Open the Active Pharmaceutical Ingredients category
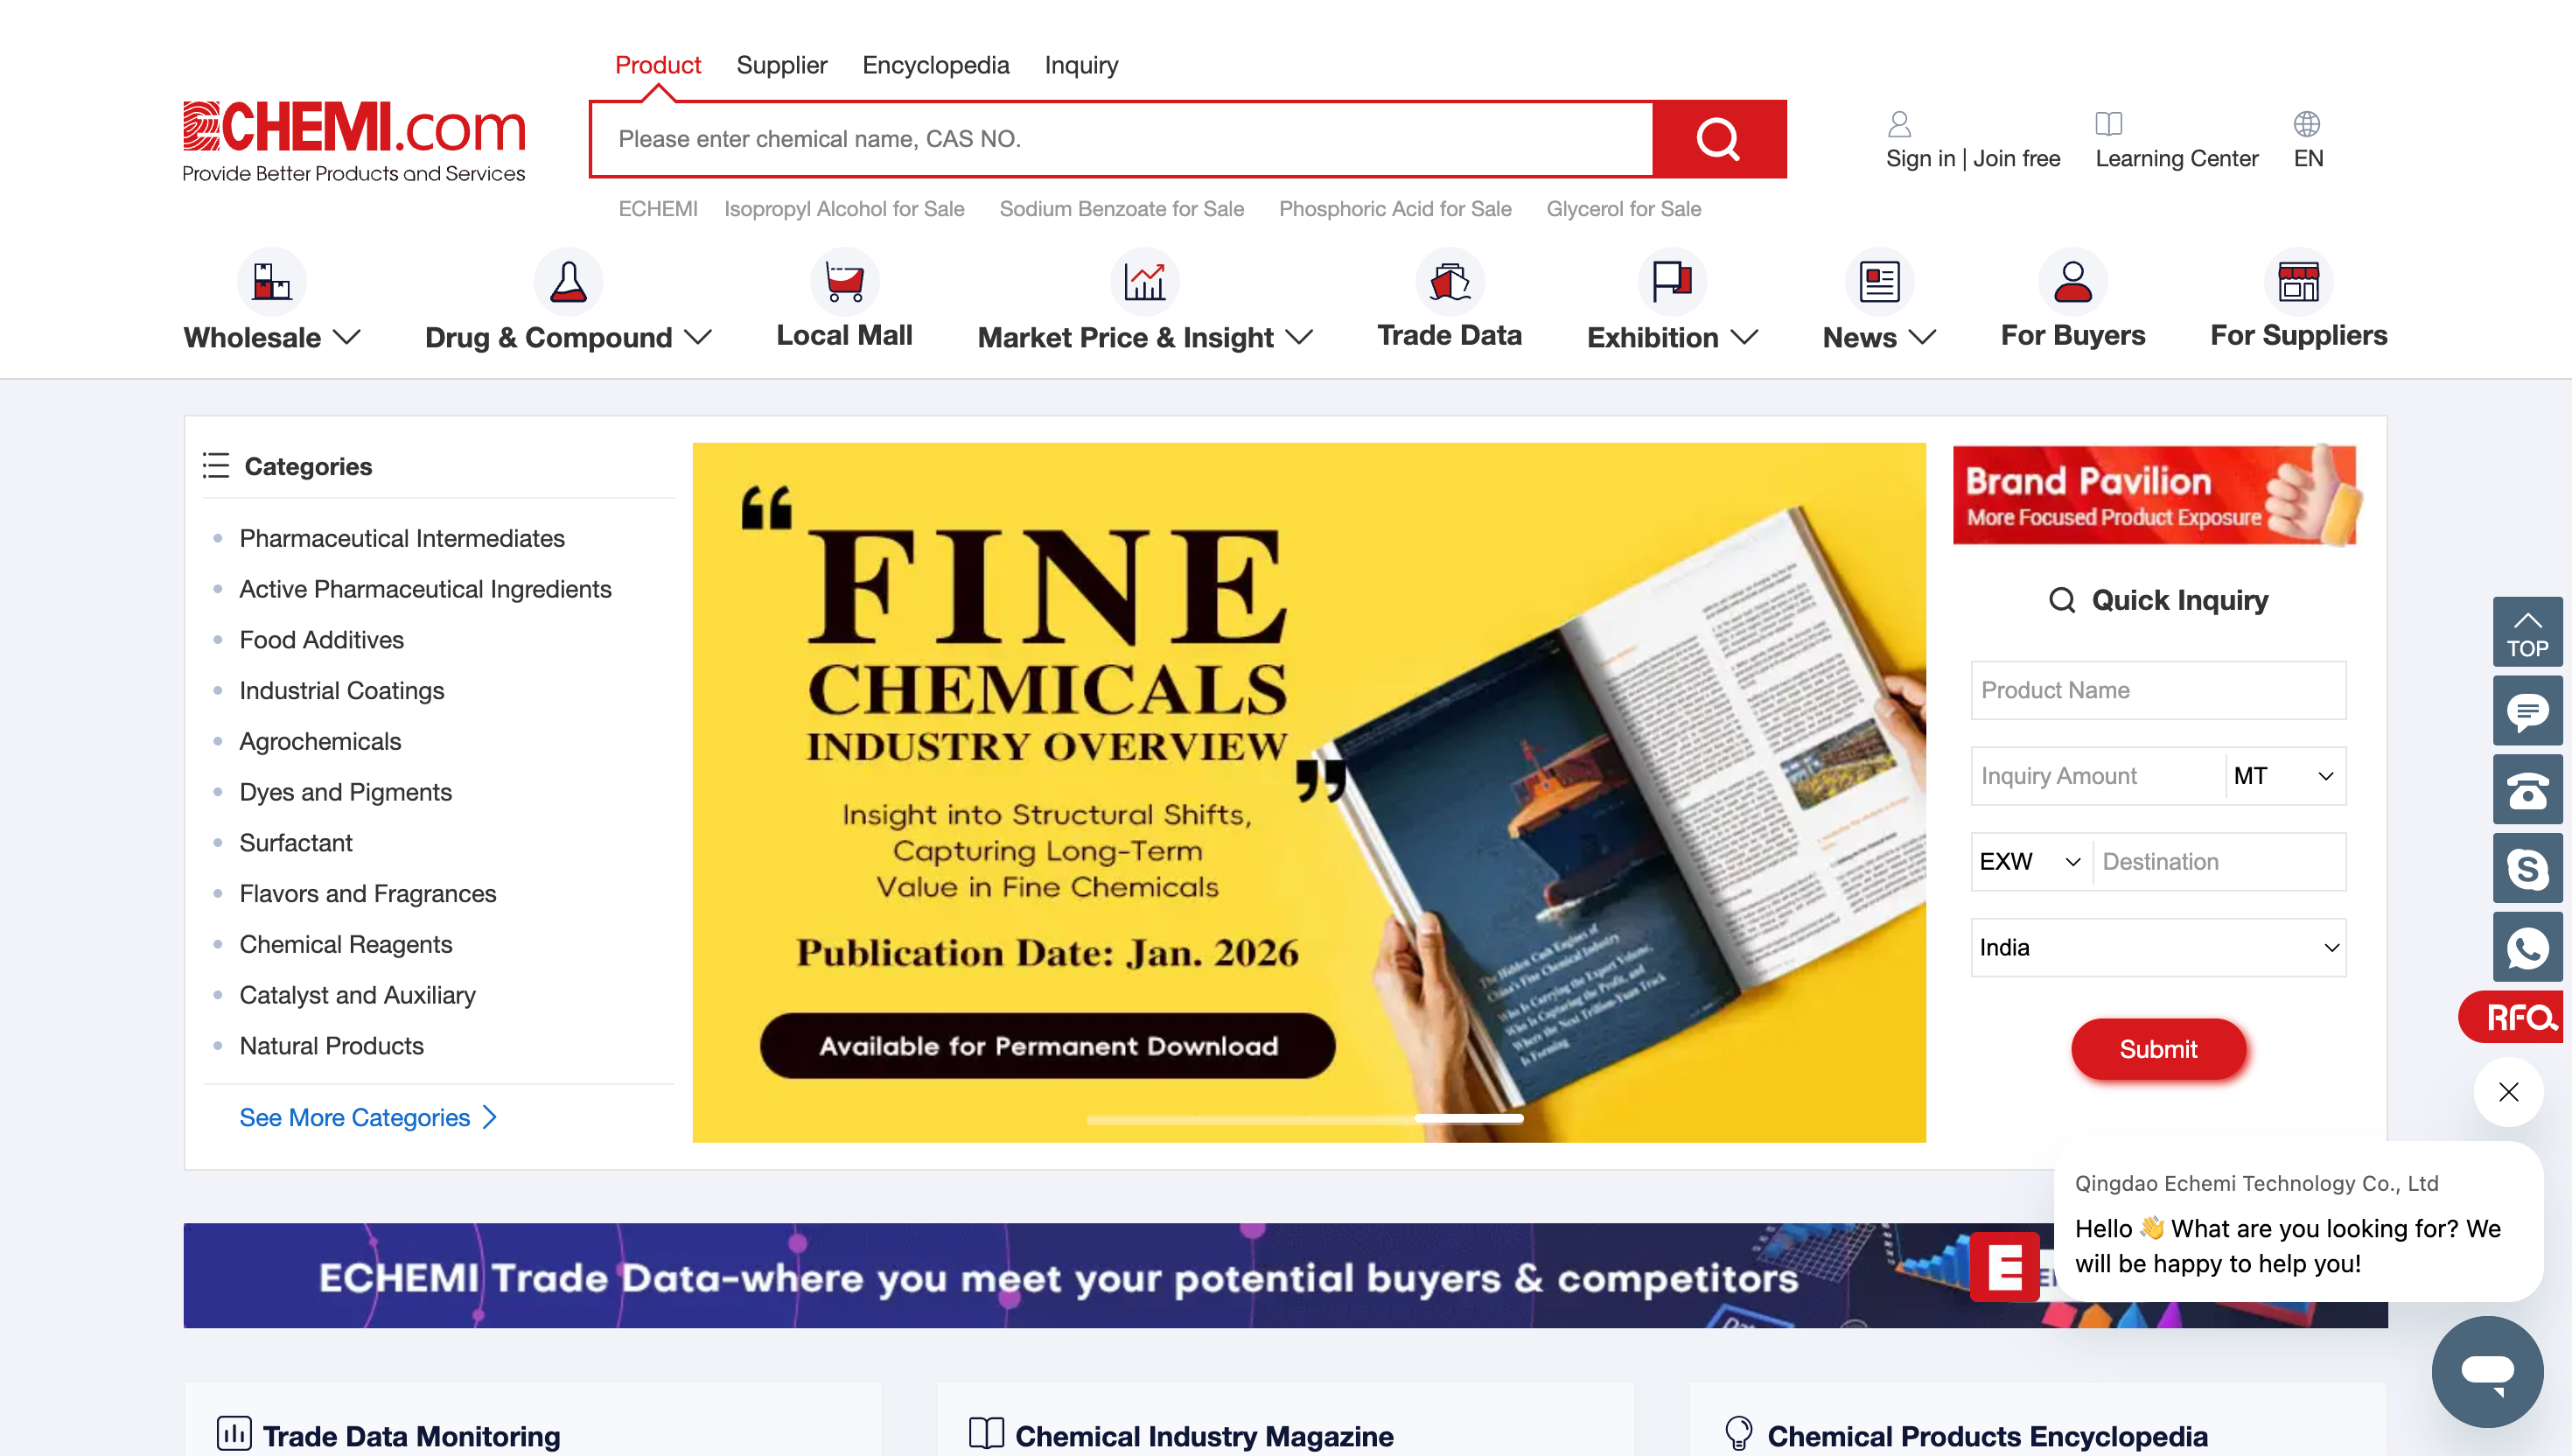 (x=426, y=589)
